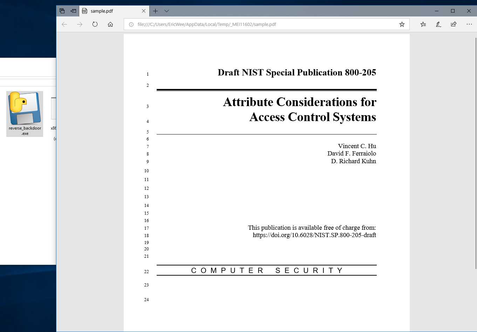Go to the home page
477x332 pixels.
(110, 24)
